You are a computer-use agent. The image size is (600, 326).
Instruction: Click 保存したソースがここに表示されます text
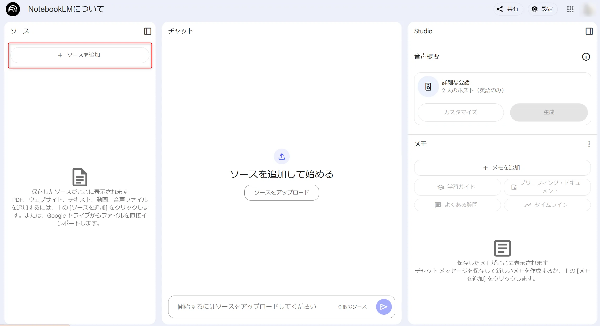click(80, 192)
